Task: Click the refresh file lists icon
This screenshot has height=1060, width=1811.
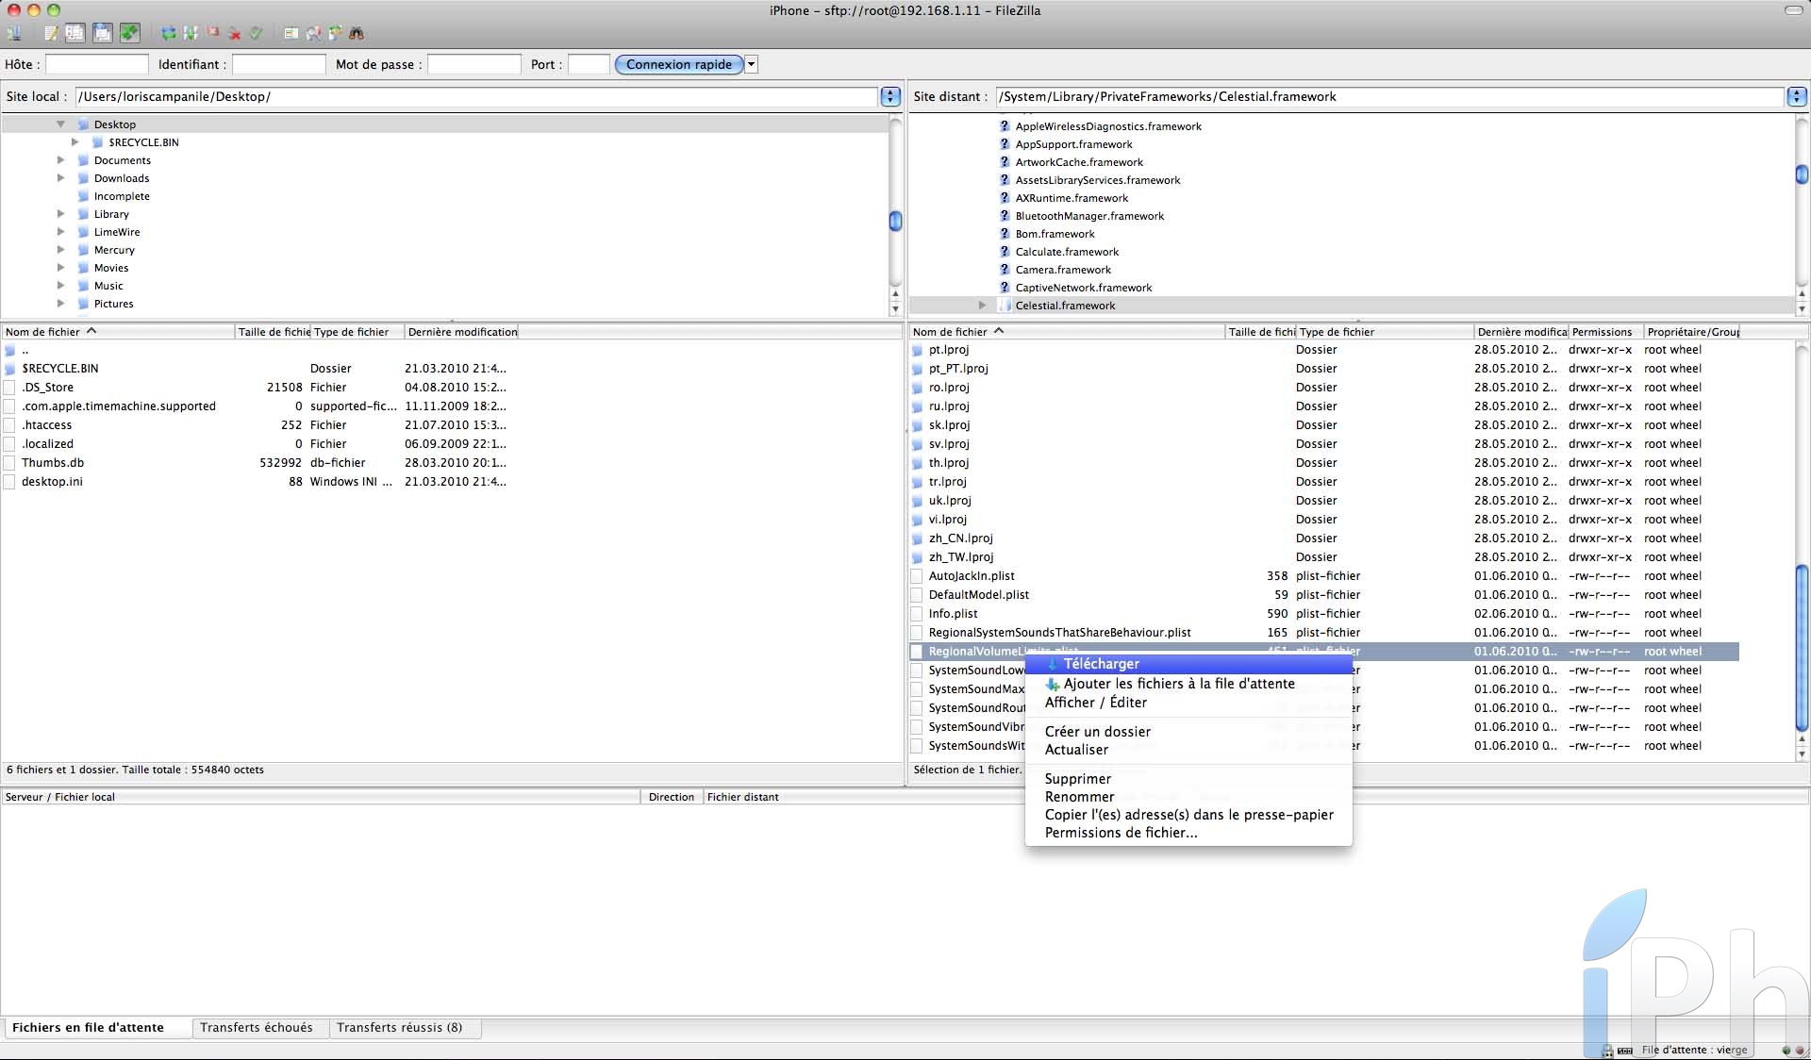Action: 168,34
